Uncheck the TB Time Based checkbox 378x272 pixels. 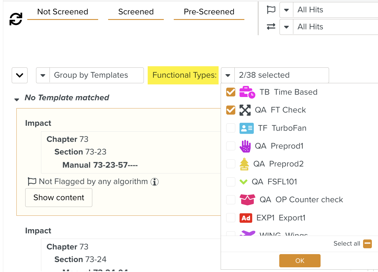pyautogui.click(x=231, y=92)
